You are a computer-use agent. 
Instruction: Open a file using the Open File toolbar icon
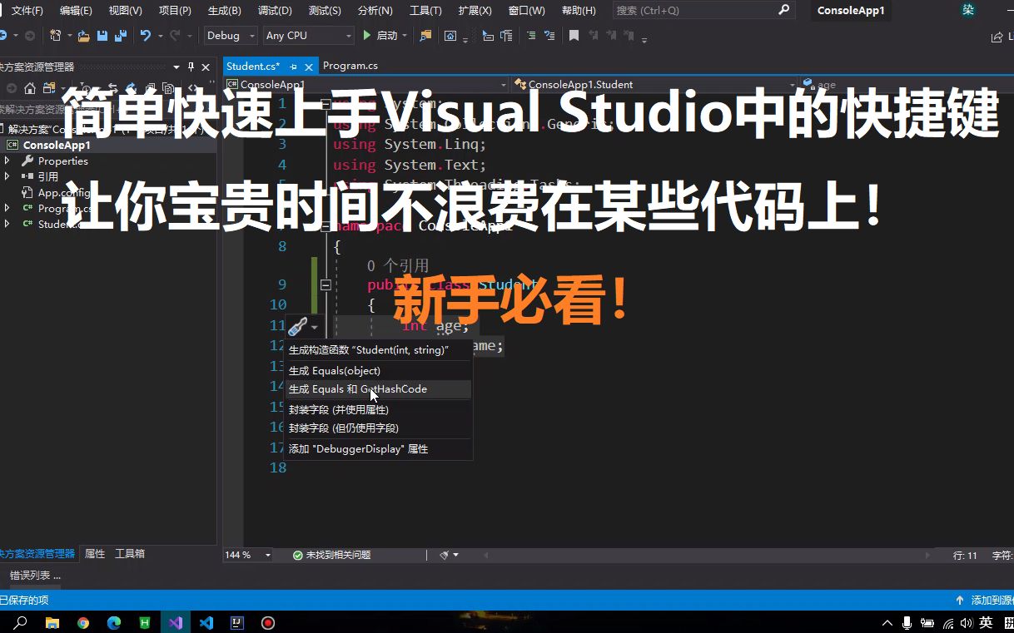click(x=85, y=36)
